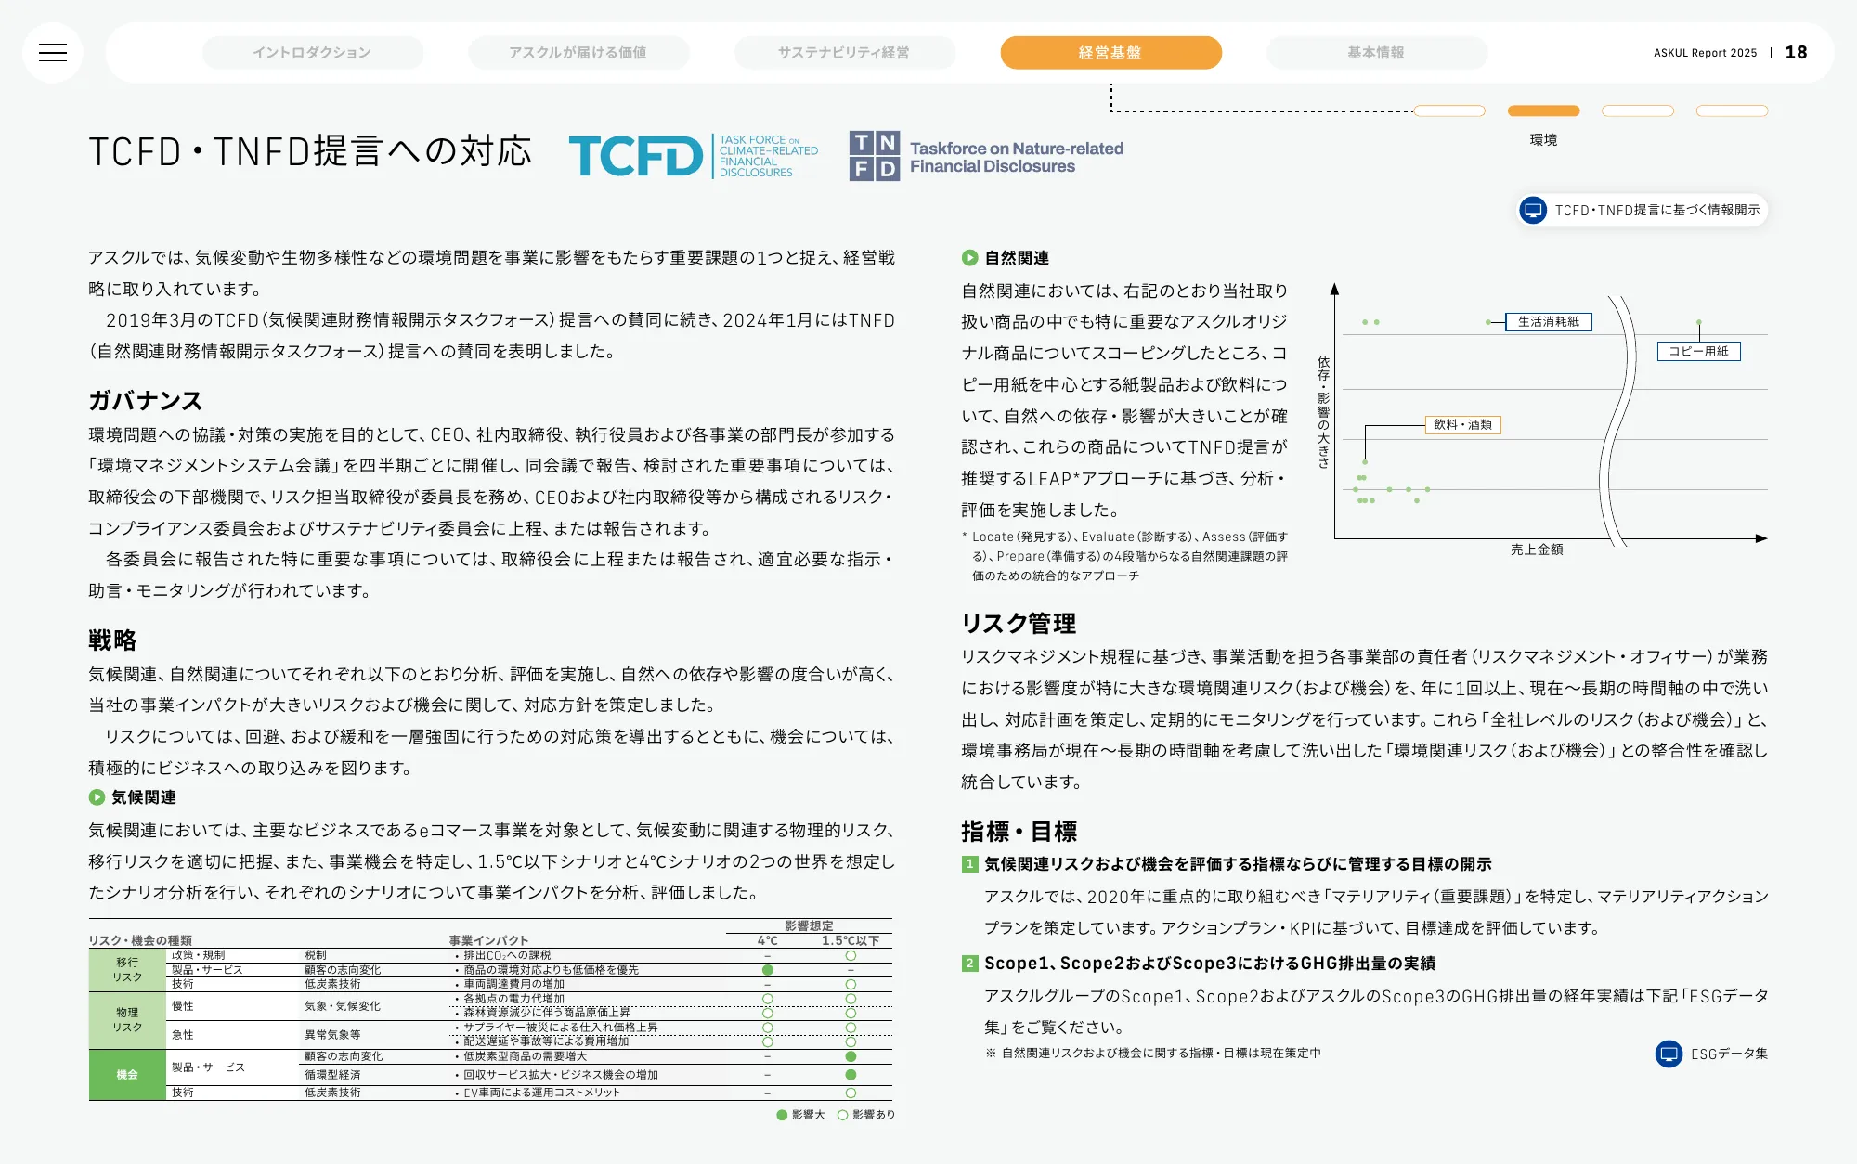Click the 事業インパクト column header

(488, 940)
